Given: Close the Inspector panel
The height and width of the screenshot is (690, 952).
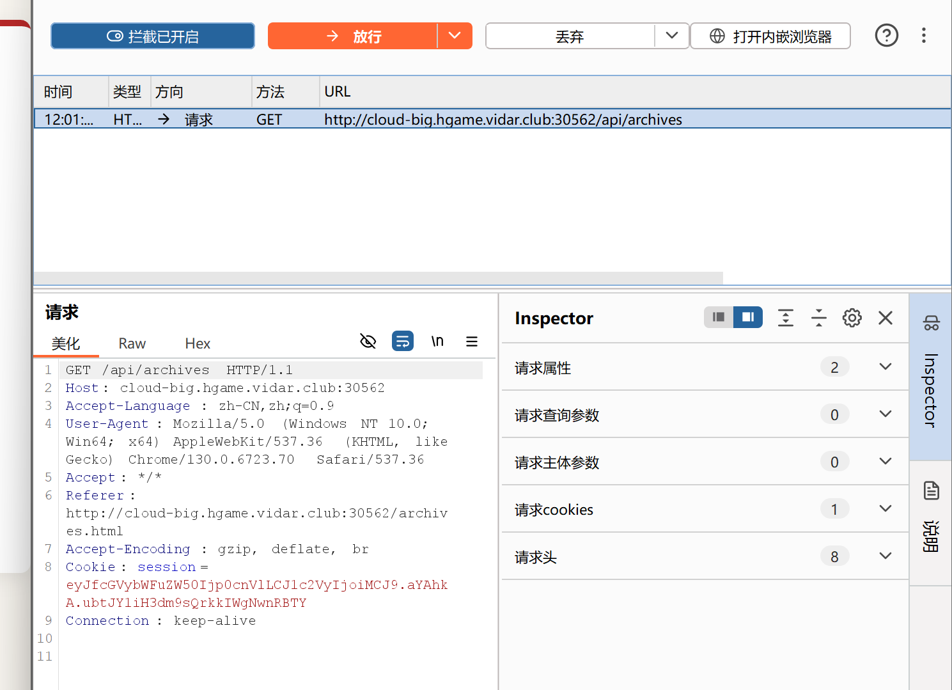Looking at the screenshot, I should 885,318.
